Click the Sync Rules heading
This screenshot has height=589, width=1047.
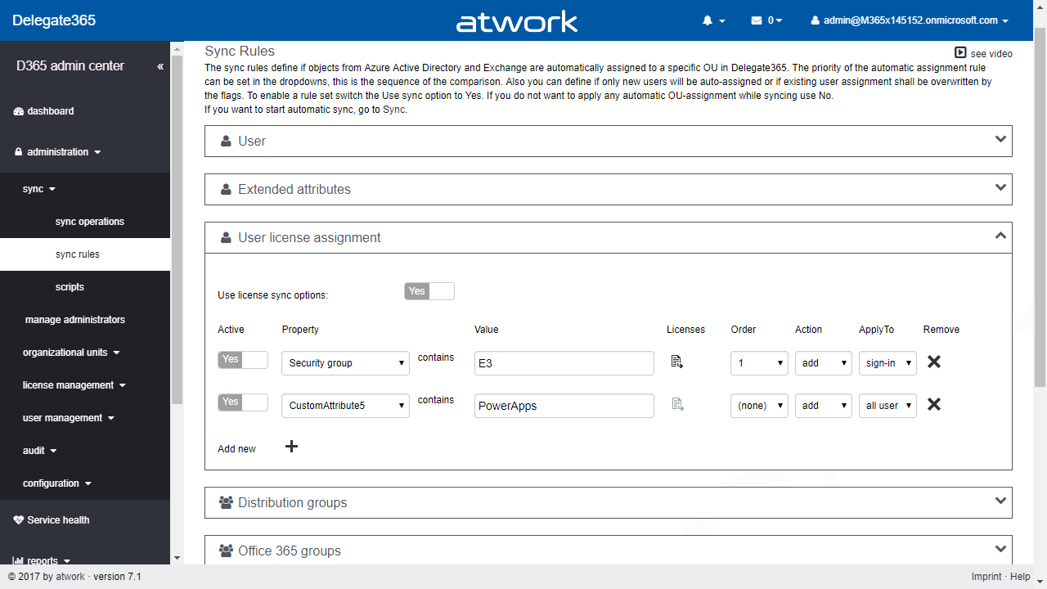(x=240, y=52)
